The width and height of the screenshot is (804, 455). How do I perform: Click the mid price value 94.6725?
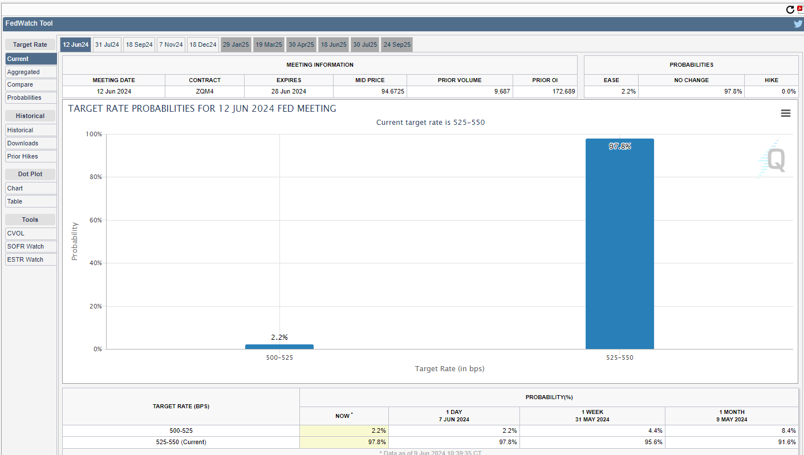coord(370,91)
